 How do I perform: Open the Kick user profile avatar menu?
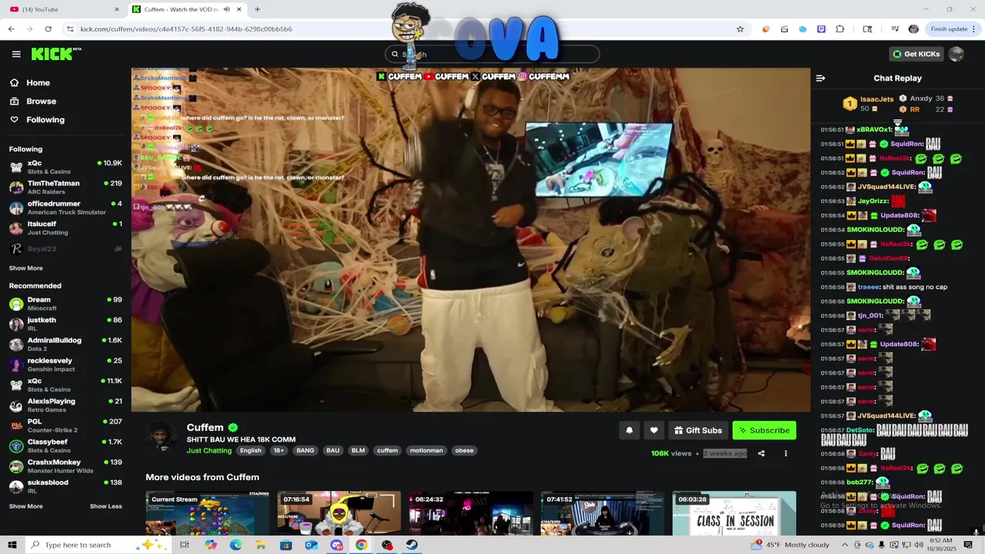coord(956,54)
